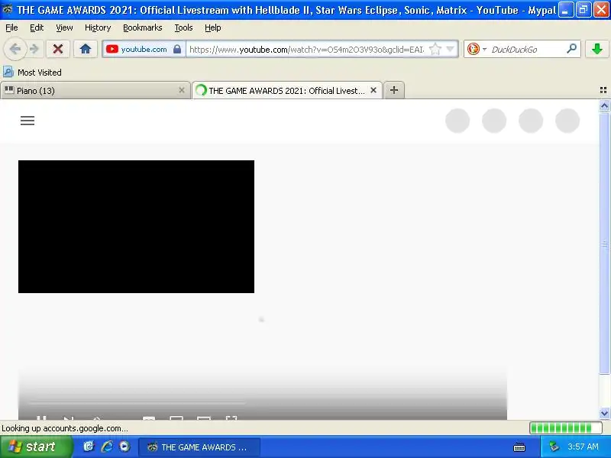Open the File menu
This screenshot has width=611, height=458.
pyautogui.click(x=11, y=27)
